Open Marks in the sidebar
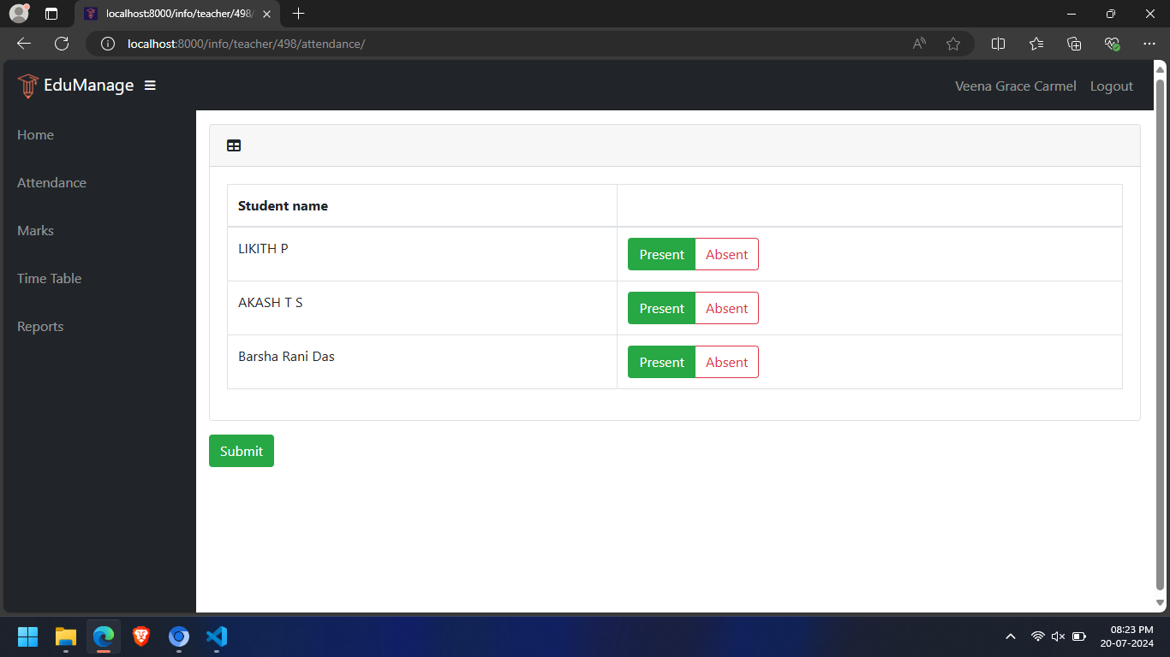The width and height of the screenshot is (1170, 657). [x=35, y=231]
